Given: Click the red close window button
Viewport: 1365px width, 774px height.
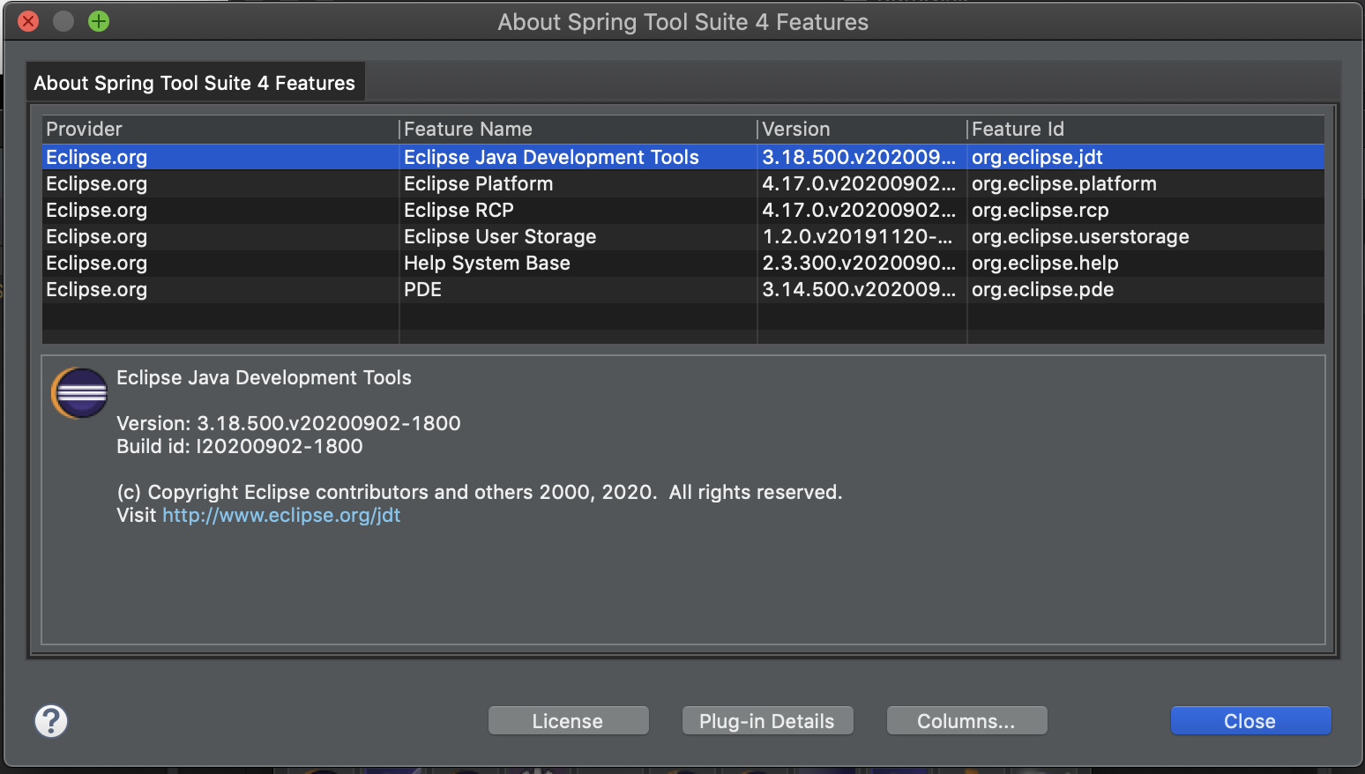Looking at the screenshot, I should coord(28,21).
